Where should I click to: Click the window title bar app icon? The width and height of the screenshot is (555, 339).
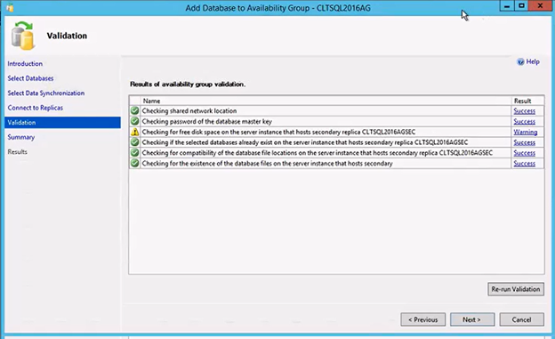[x=10, y=8]
